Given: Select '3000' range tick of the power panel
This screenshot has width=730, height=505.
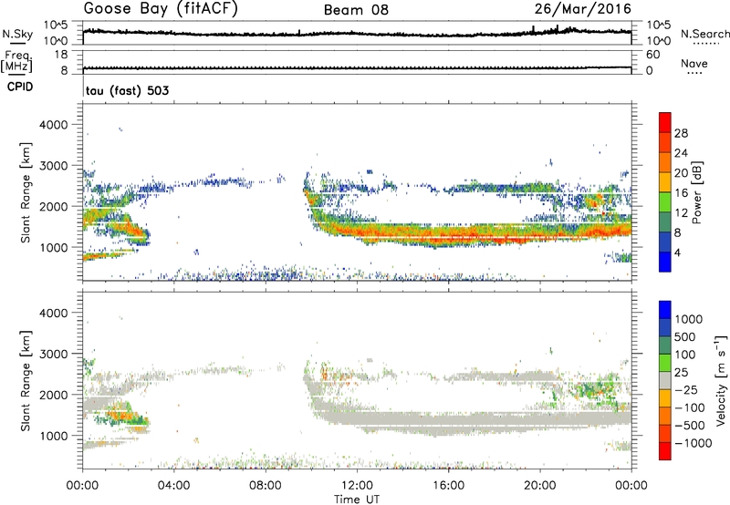Looking at the screenshot, I should (53, 166).
